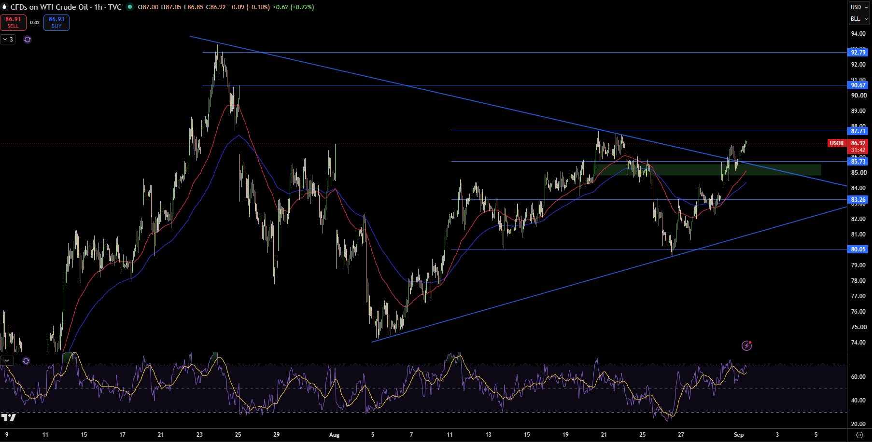The height and width of the screenshot is (442, 872).
Task: Click the Sep label on time axis
Action: [x=739, y=435]
